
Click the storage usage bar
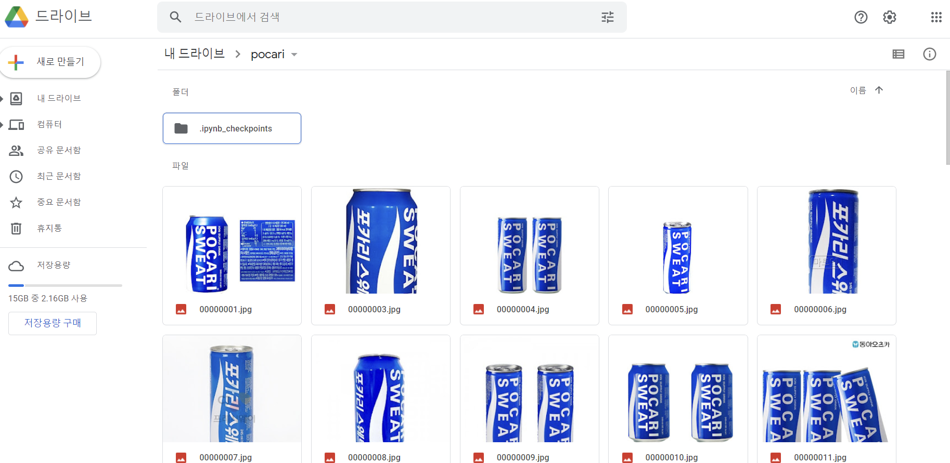click(65, 285)
